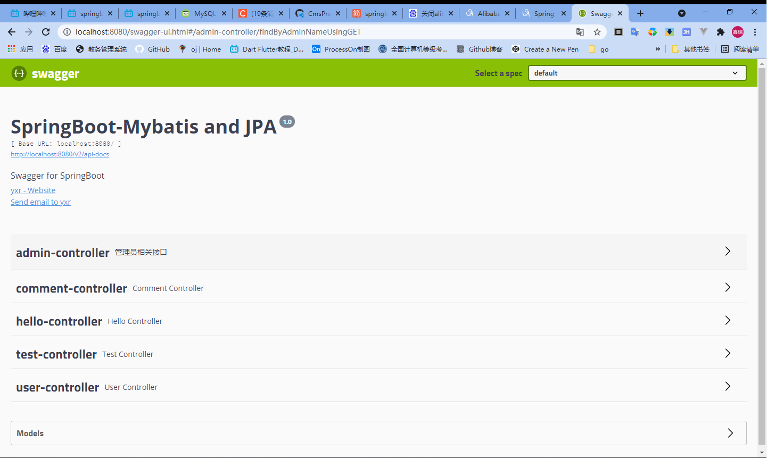Screen dimensions: 767x458
Task: Open the 阅读清单 reading list
Action: [x=740, y=49]
